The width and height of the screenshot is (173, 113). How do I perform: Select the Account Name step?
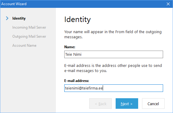coord(24,46)
